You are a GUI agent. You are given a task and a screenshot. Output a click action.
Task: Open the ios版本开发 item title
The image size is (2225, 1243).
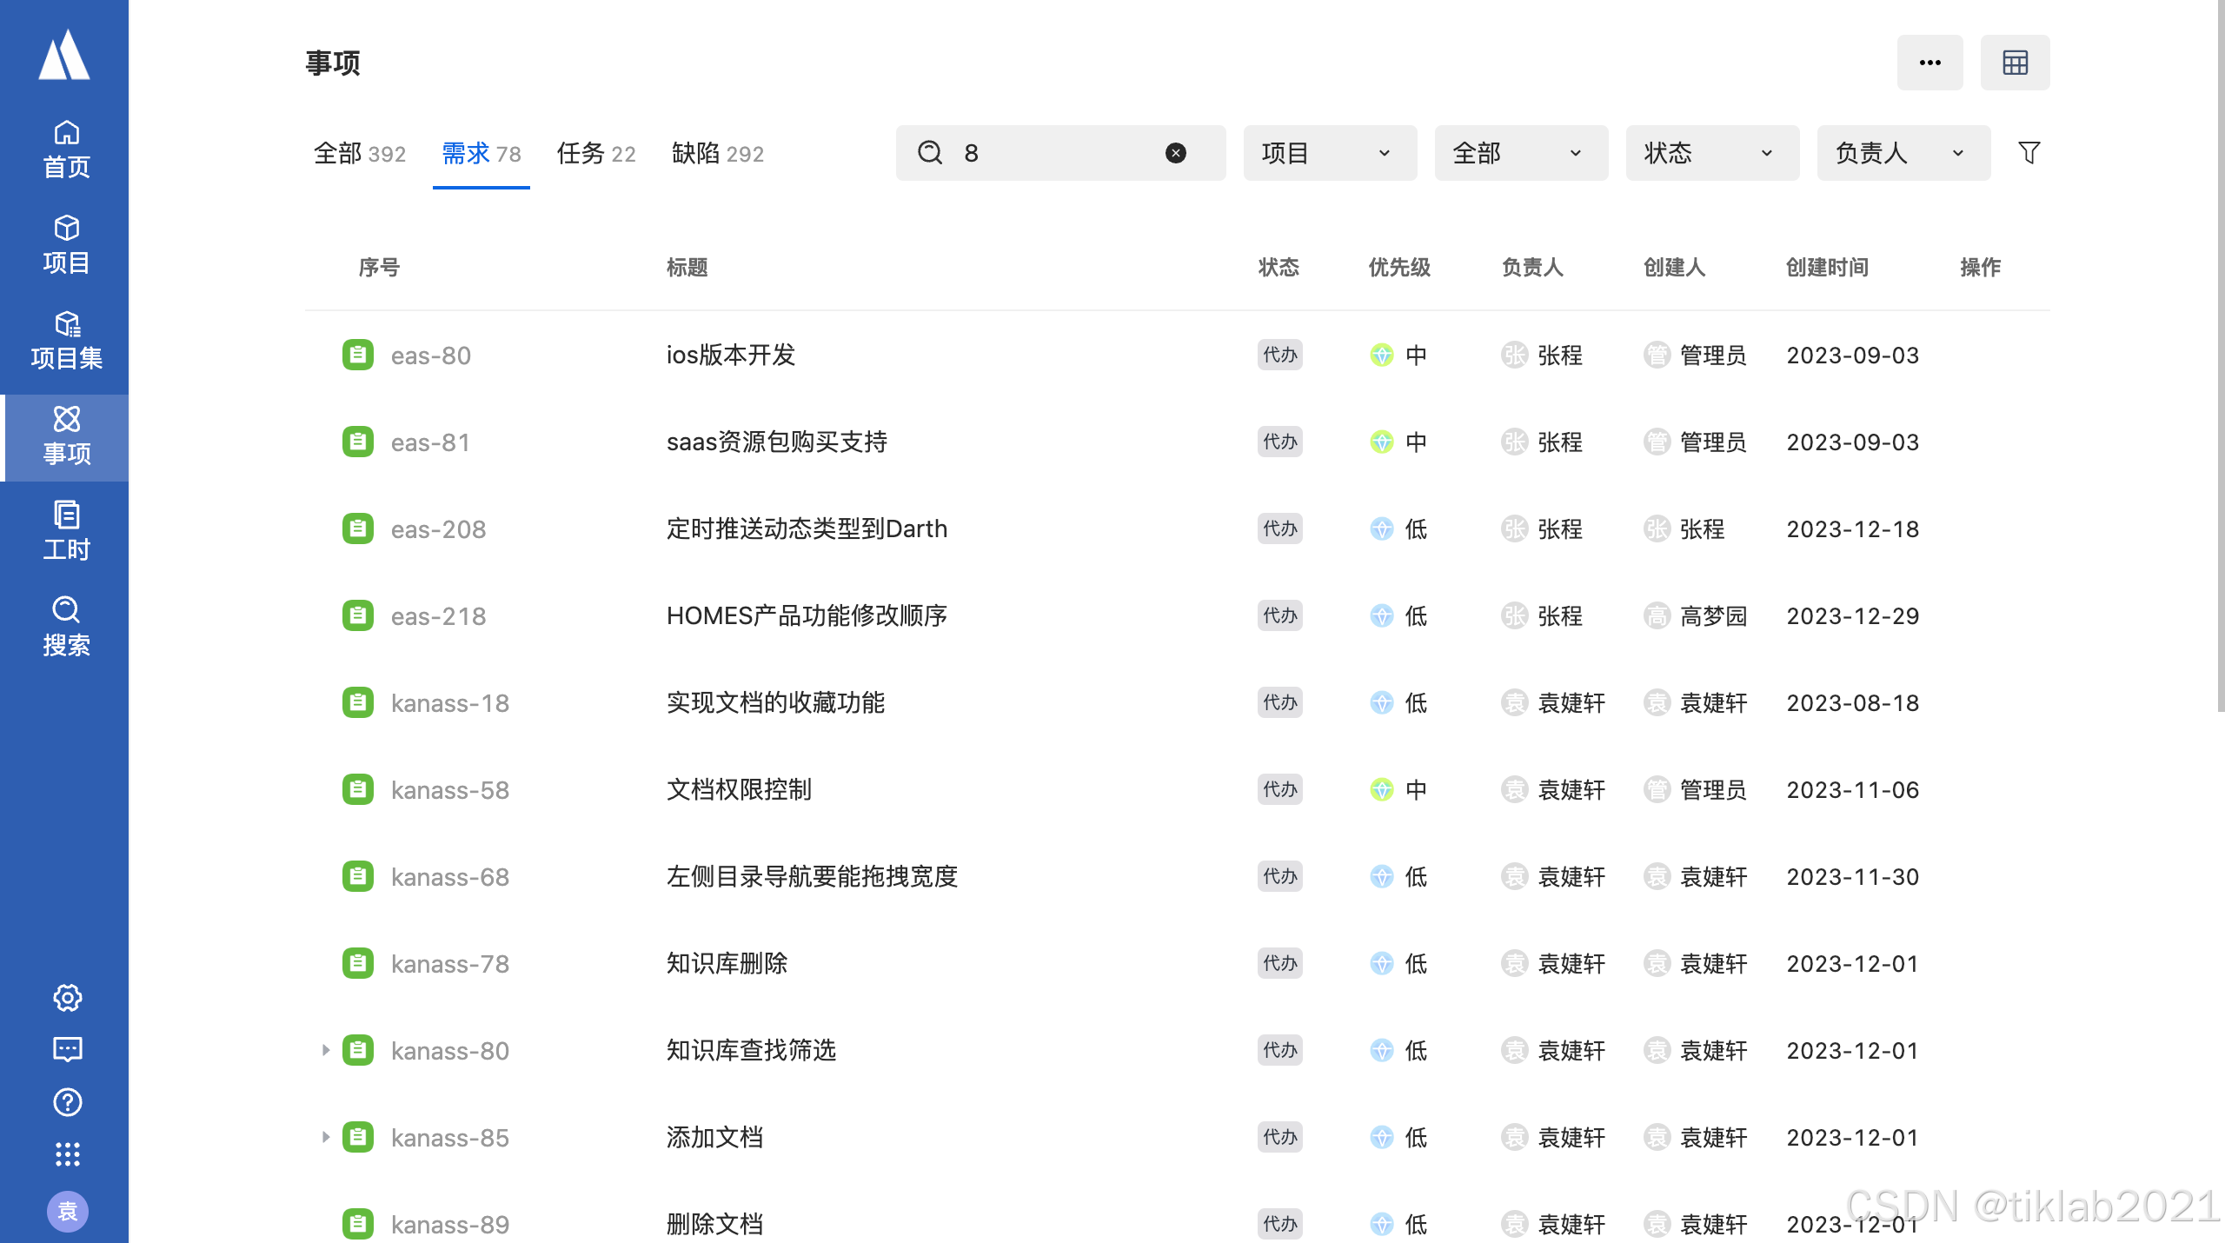[x=731, y=355]
